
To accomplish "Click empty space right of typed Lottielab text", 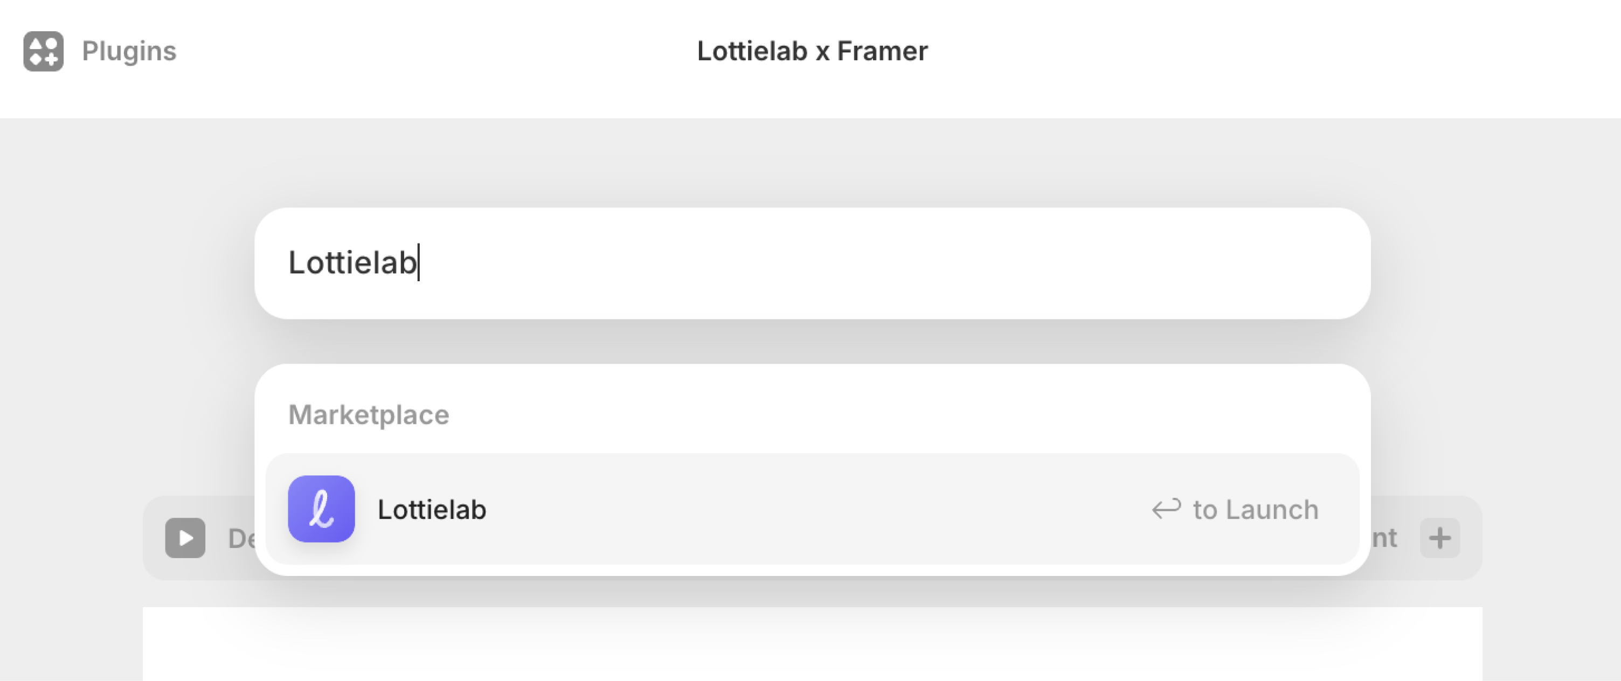I will click(881, 263).
